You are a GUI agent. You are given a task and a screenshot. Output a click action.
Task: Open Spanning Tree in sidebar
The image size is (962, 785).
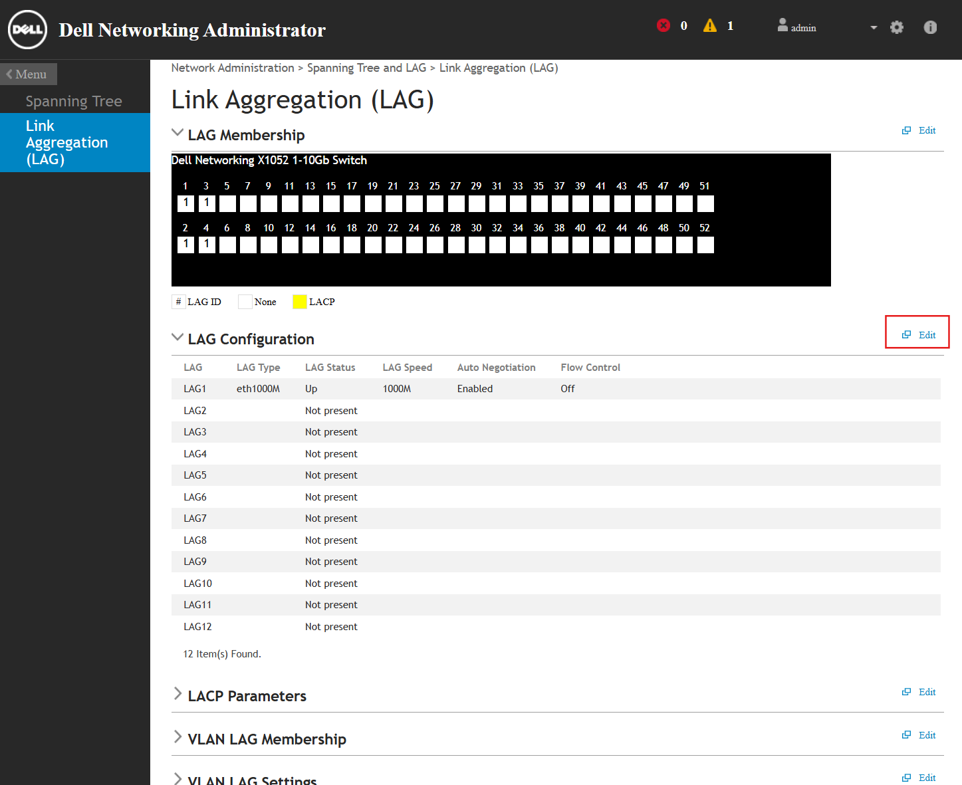pyautogui.click(x=74, y=101)
